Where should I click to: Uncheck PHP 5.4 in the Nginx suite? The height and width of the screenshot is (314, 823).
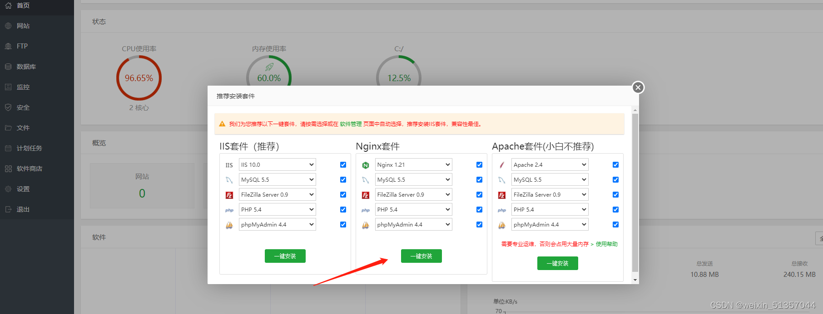pos(479,209)
